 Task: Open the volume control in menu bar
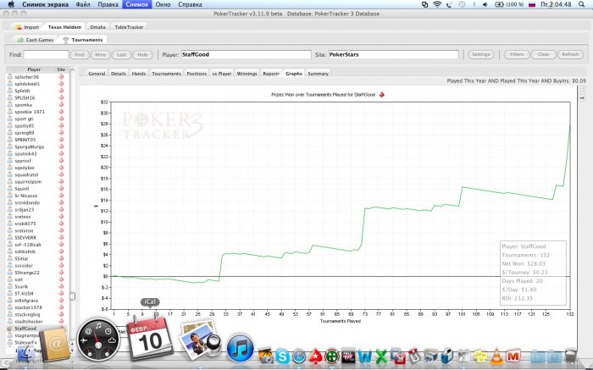(485, 4)
